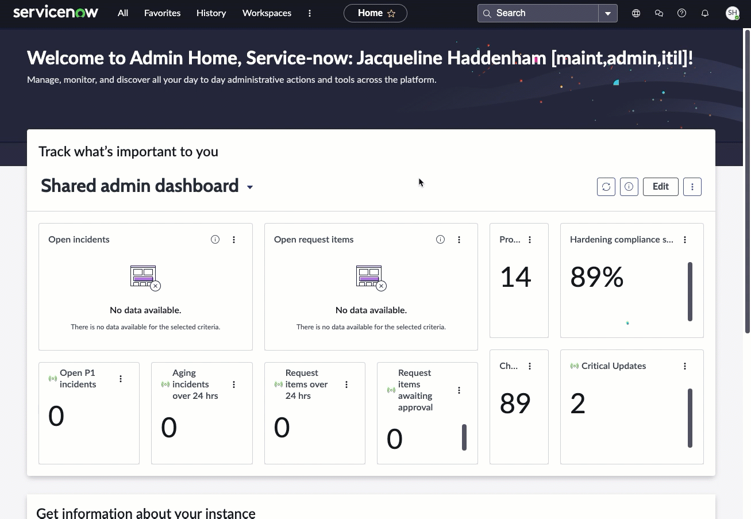
Task: Click the Critical Updates widget title
Action: 614,366
